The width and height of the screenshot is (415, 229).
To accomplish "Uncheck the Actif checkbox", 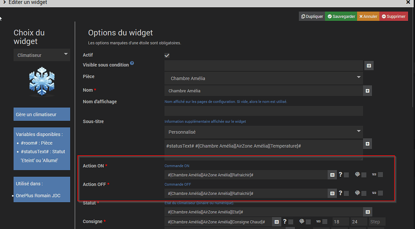I will pyautogui.click(x=167, y=56).
